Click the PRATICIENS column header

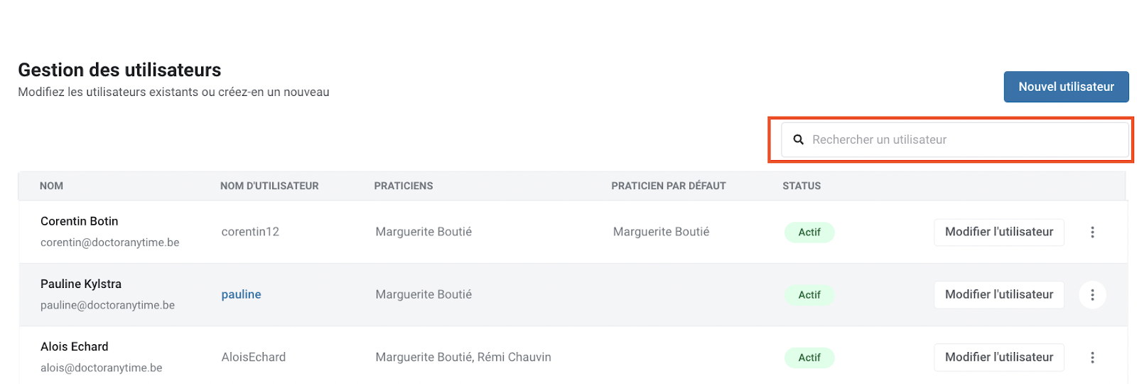404,186
